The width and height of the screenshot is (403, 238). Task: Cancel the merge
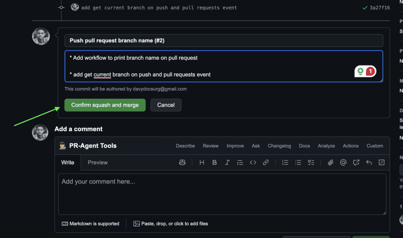[166, 105]
